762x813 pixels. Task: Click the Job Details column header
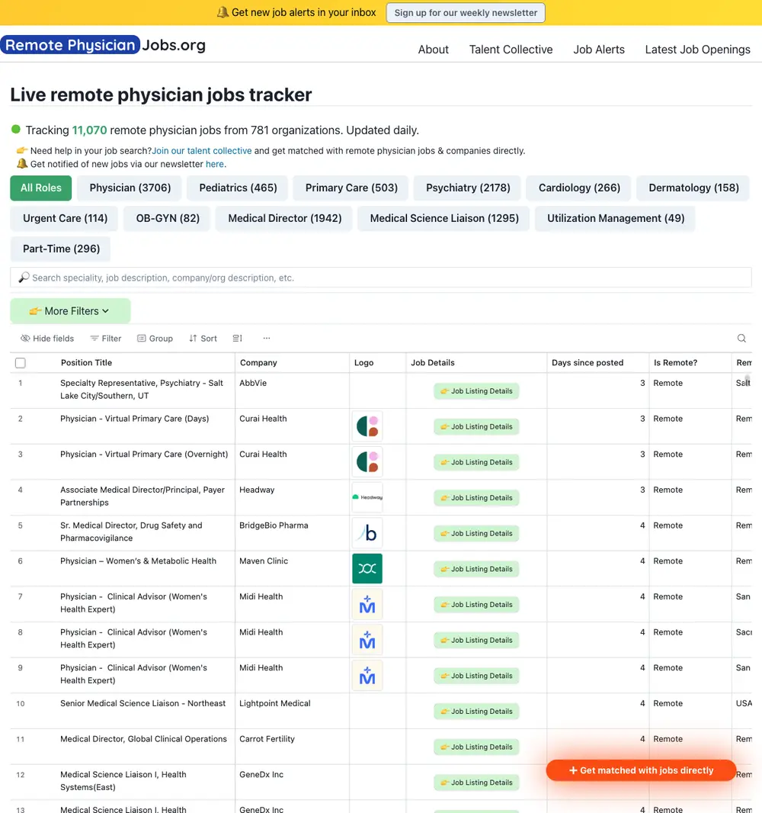433,362
